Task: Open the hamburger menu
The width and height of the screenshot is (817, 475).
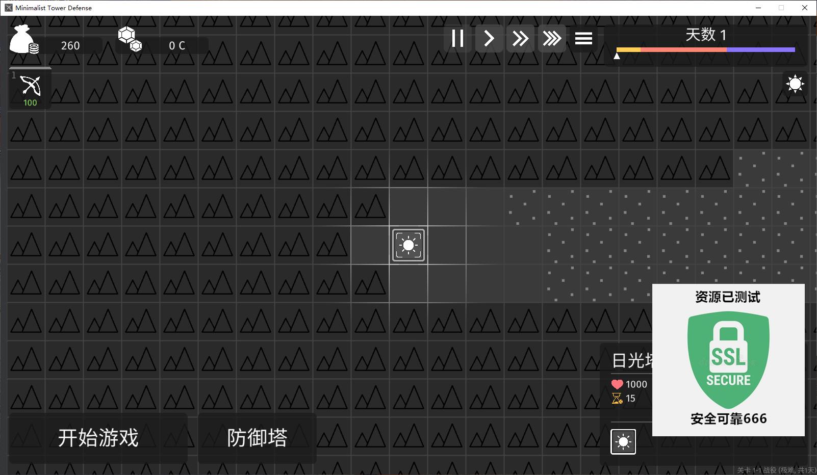Action: tap(583, 38)
